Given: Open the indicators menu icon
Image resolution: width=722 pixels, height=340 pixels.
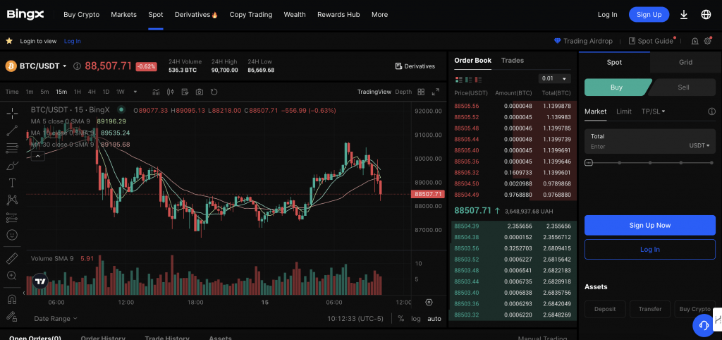Looking at the screenshot, I should (156, 92).
